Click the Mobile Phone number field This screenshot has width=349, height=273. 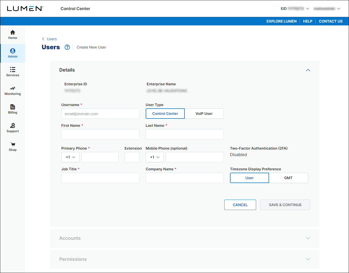tap(195, 157)
